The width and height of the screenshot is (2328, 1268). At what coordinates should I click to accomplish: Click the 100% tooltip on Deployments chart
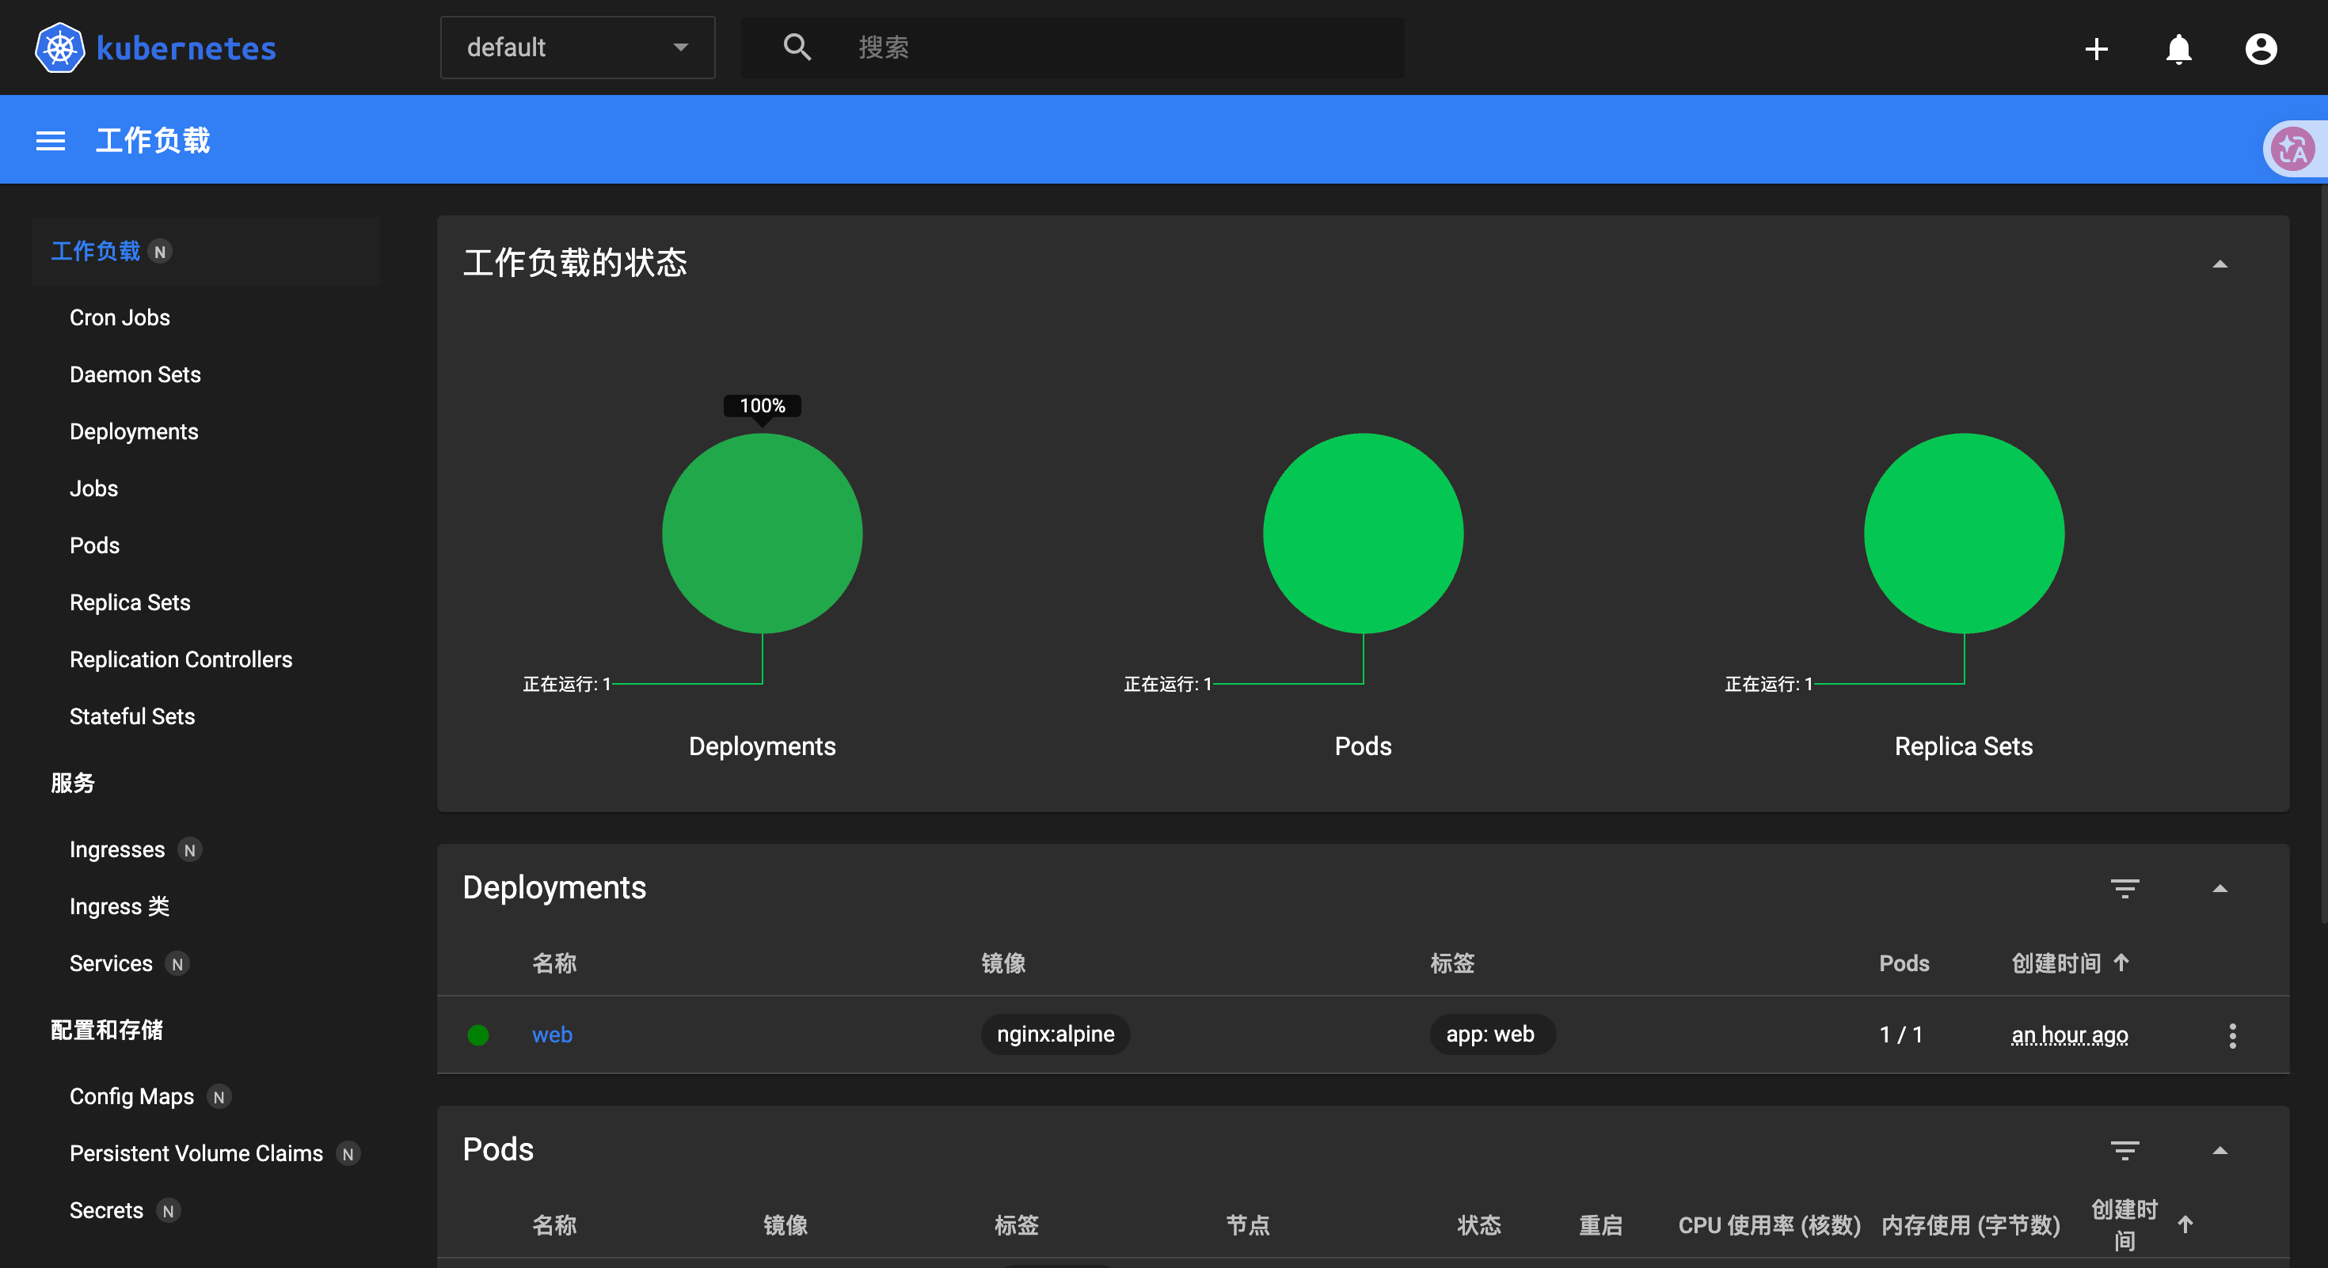tap(762, 406)
